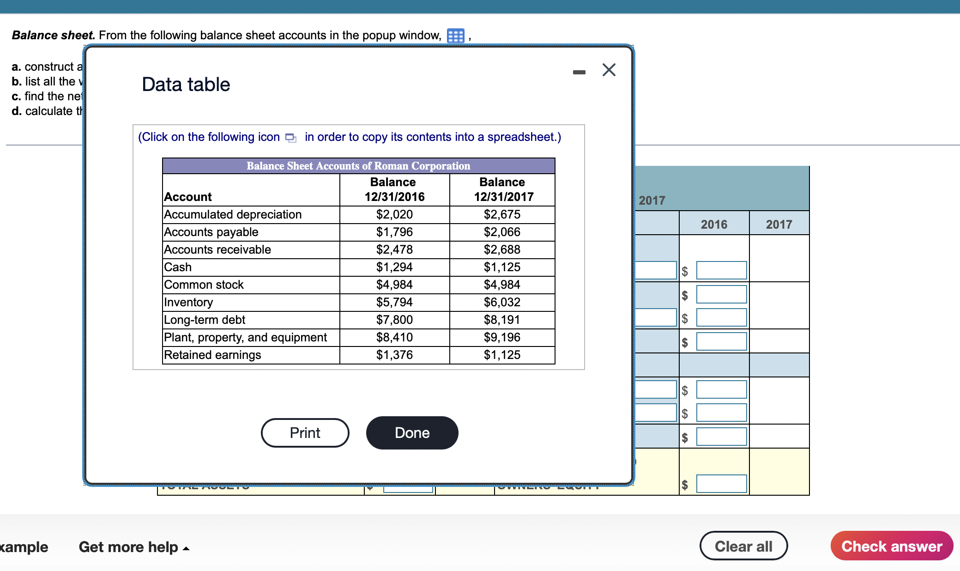Click the $1,796 accounts payable value

394,232
